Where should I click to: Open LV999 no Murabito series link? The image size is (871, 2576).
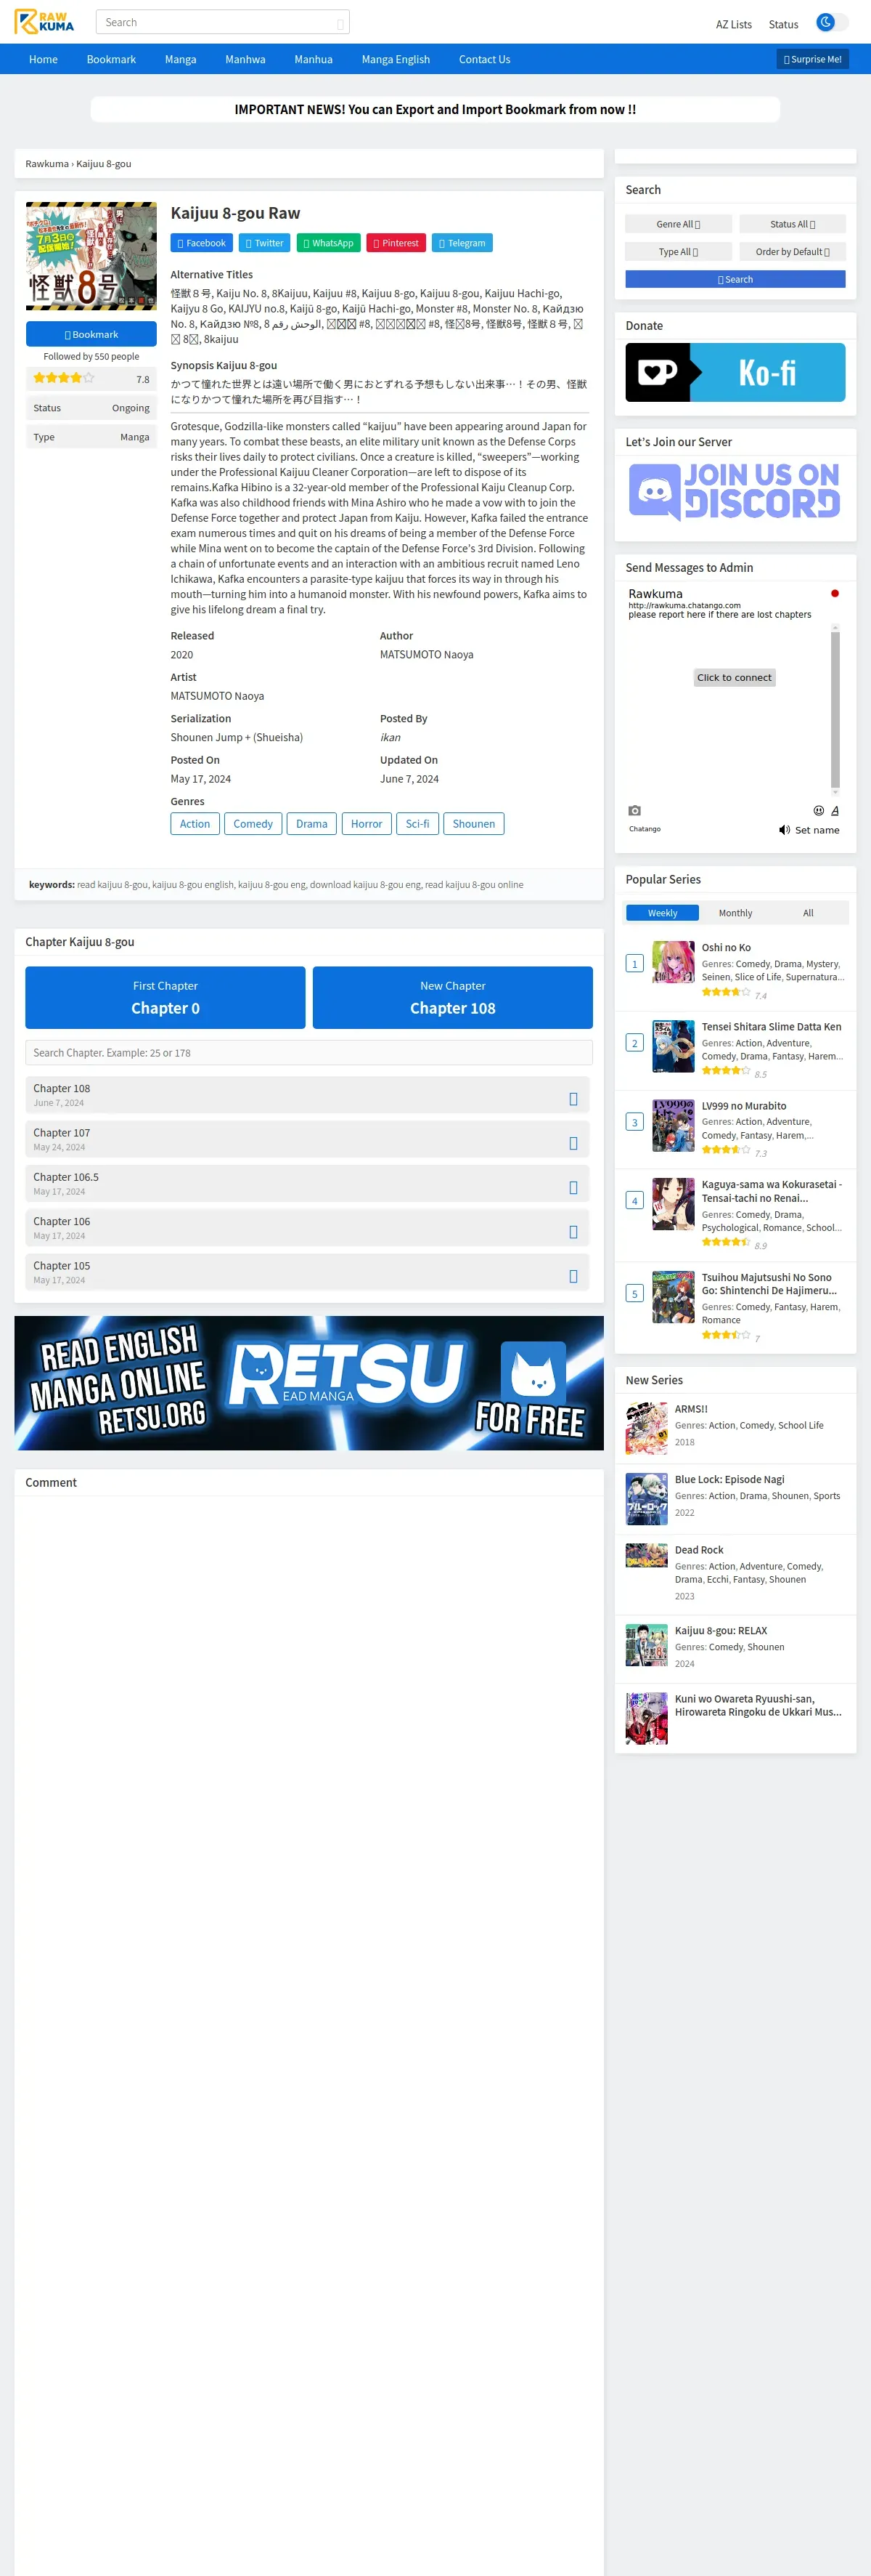click(743, 1106)
